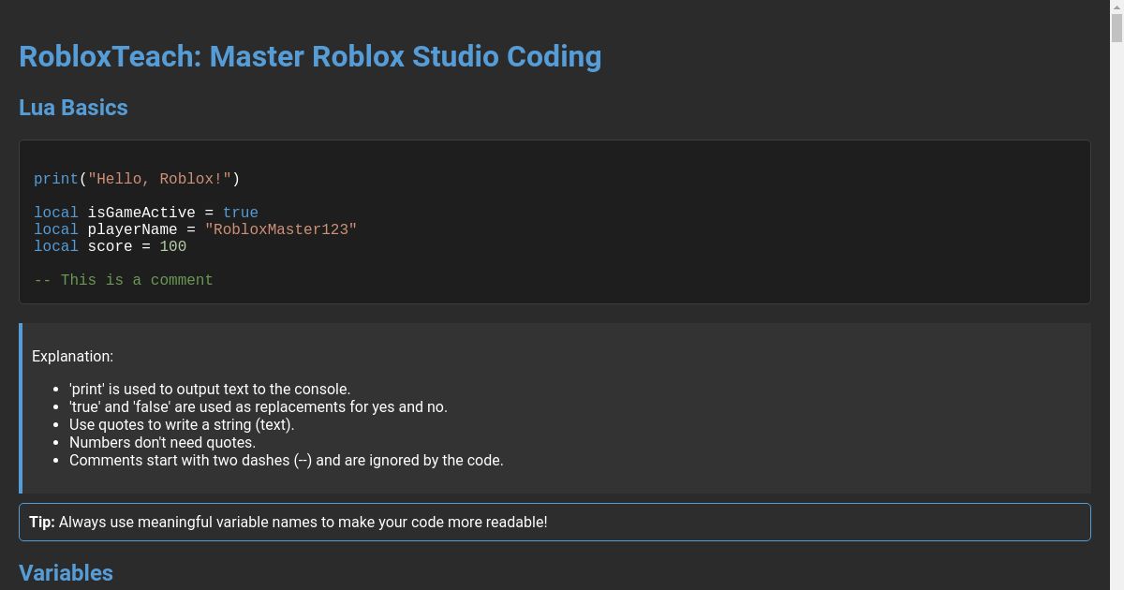Click the Explanation label

(x=72, y=356)
